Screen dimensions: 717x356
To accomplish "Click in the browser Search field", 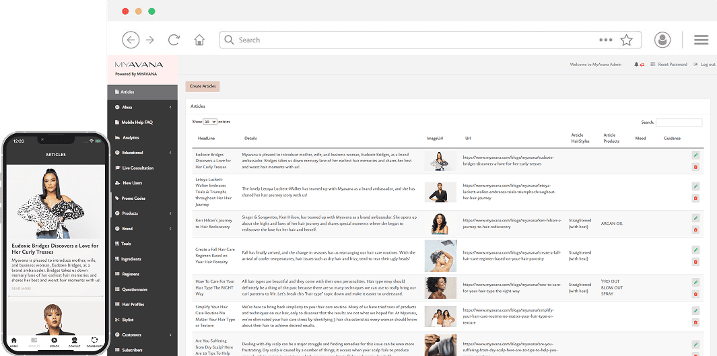I will (x=430, y=40).
